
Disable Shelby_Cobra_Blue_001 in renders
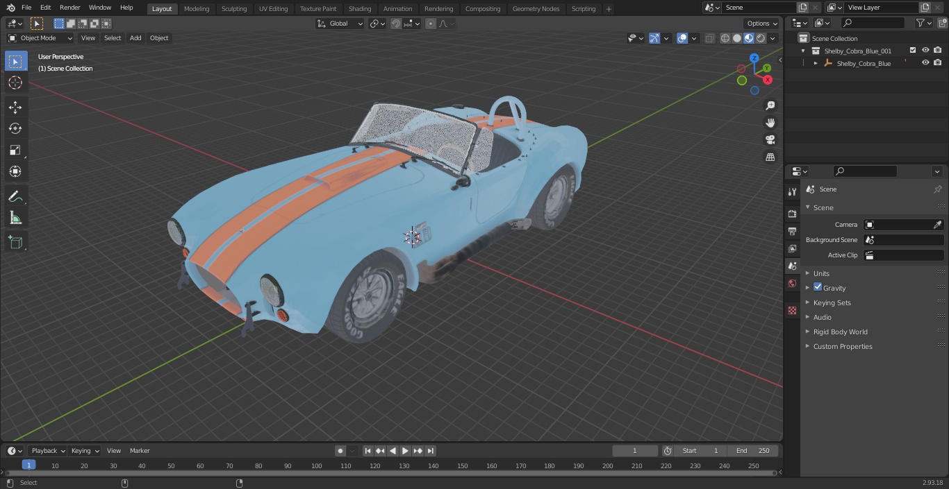tap(938, 51)
